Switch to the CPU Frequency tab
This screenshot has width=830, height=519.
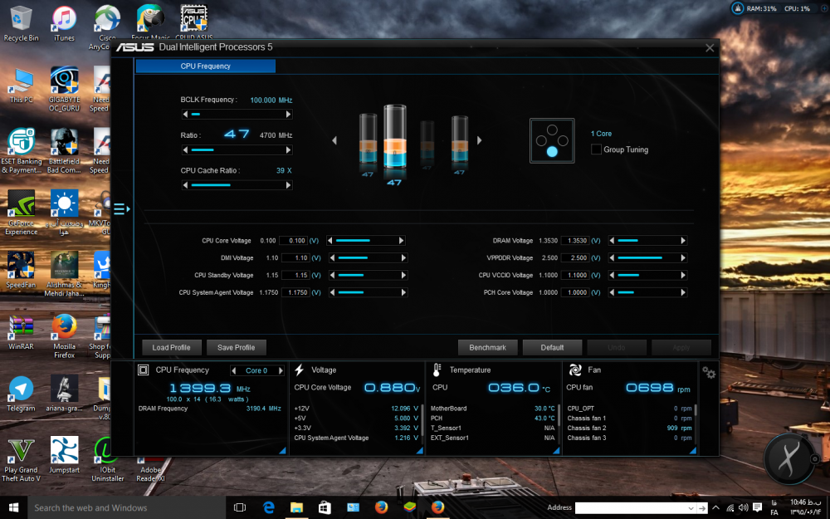[x=206, y=66]
